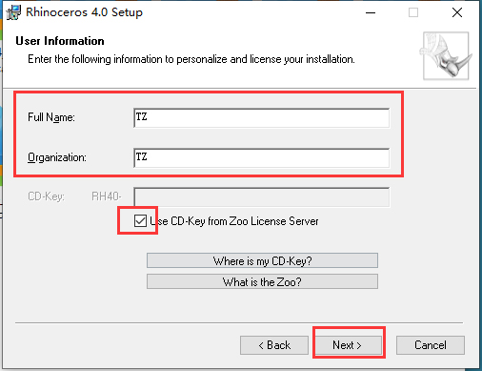Open 'Where is my CD-Key?' help
Viewport: 482px width, 371px height.
262,260
